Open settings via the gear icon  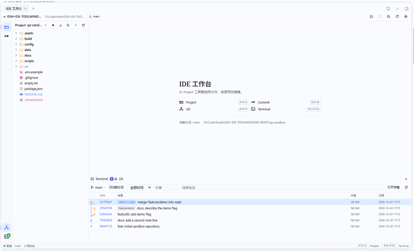point(406,17)
